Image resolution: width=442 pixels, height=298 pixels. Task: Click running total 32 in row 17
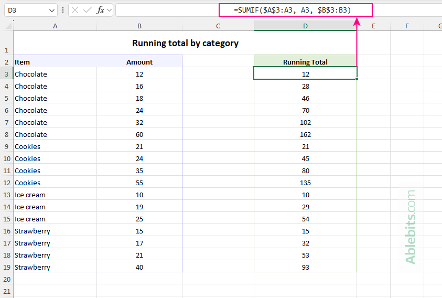pos(305,243)
